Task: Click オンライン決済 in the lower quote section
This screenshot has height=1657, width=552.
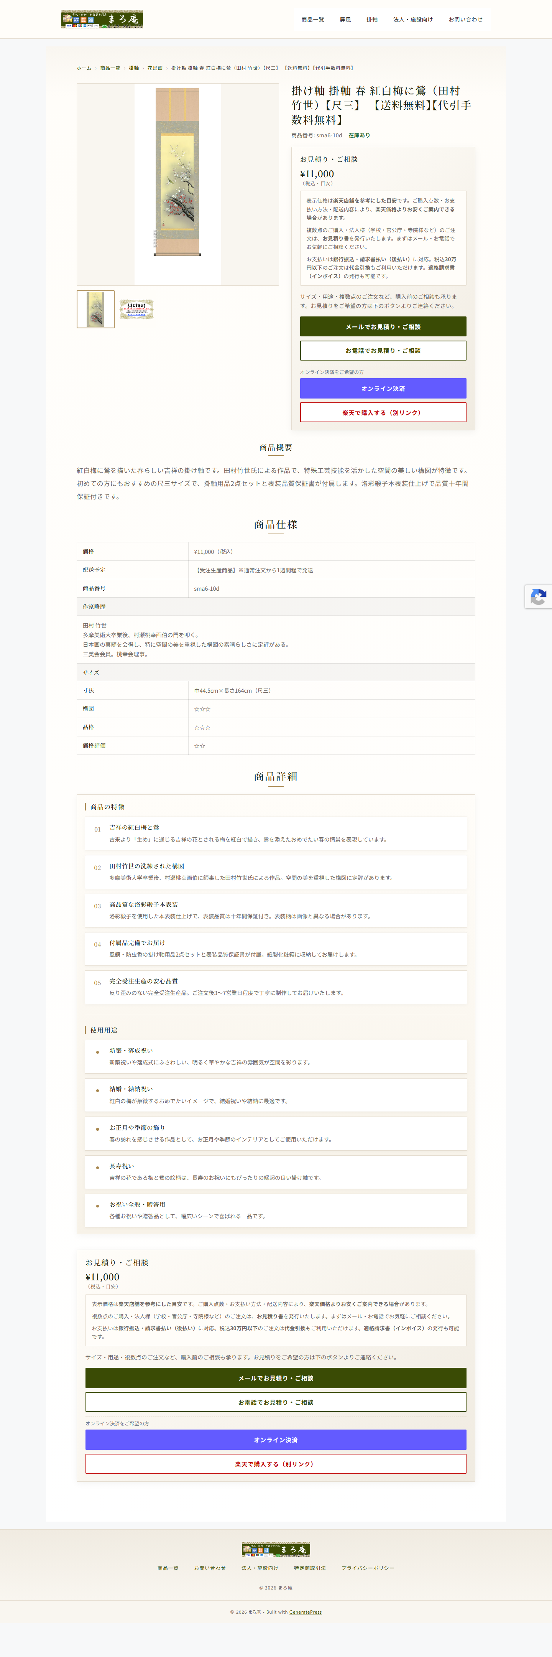Action: 276,1440
